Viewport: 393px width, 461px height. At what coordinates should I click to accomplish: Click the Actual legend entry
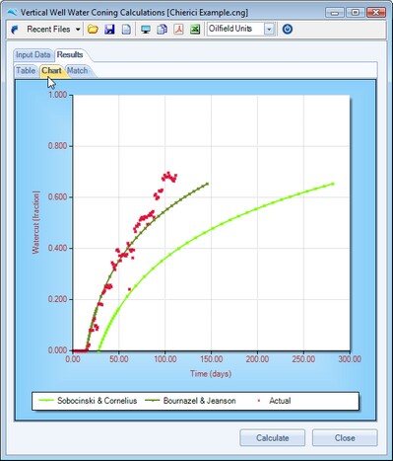point(275,401)
